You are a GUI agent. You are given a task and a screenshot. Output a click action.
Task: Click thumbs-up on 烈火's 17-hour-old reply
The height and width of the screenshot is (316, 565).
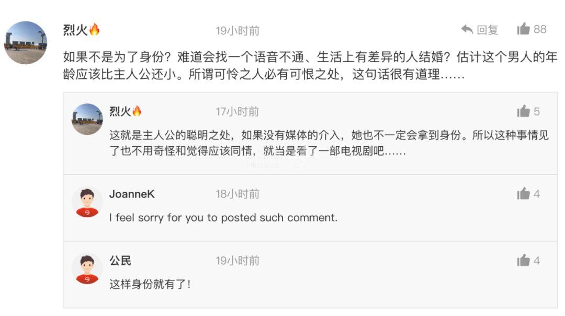523,111
